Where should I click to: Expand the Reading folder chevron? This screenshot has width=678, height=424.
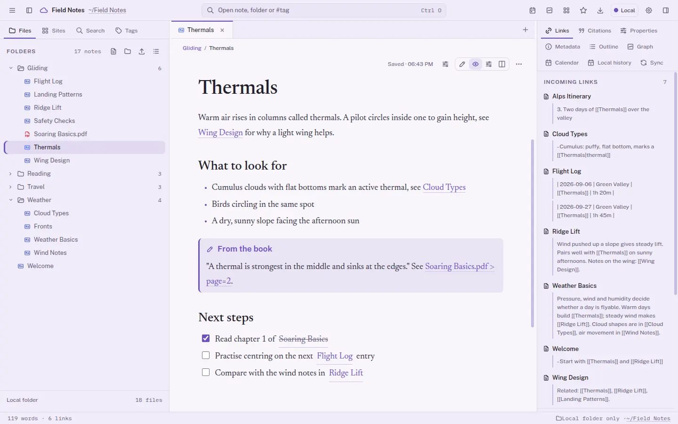point(11,173)
